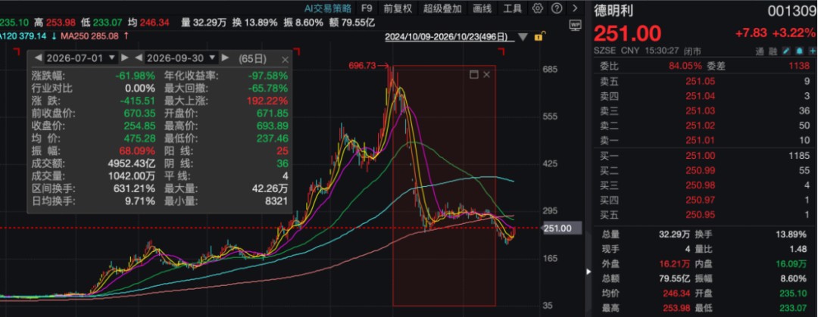This screenshot has height=317, width=818.
Task: Select 卖五 ask row at 251.05
Action: (705, 81)
